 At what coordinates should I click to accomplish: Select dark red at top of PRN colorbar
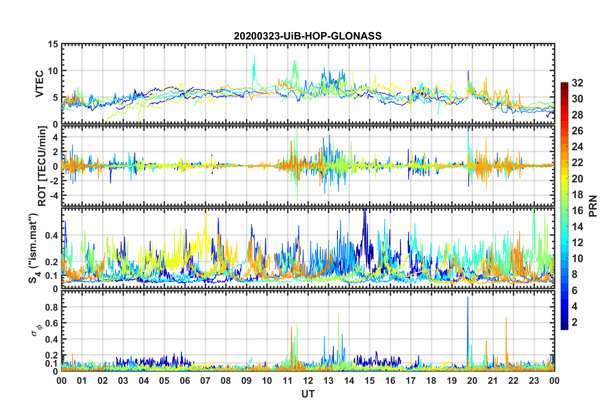(x=565, y=85)
